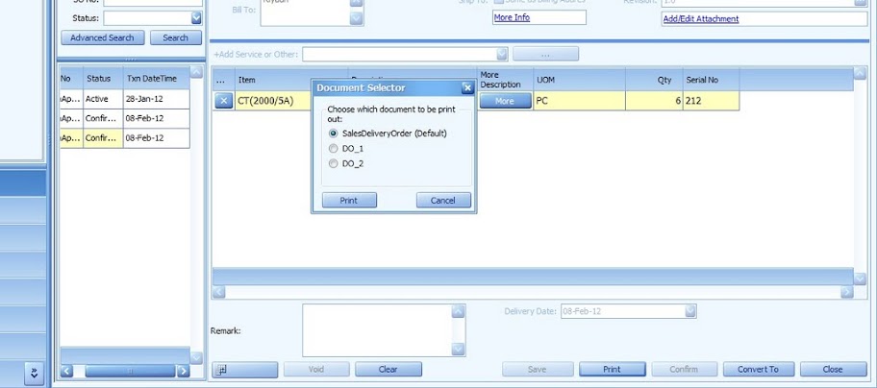Screen dimensions: 877x388
Task: Choose the DO_2 document option
Action: coord(334,163)
